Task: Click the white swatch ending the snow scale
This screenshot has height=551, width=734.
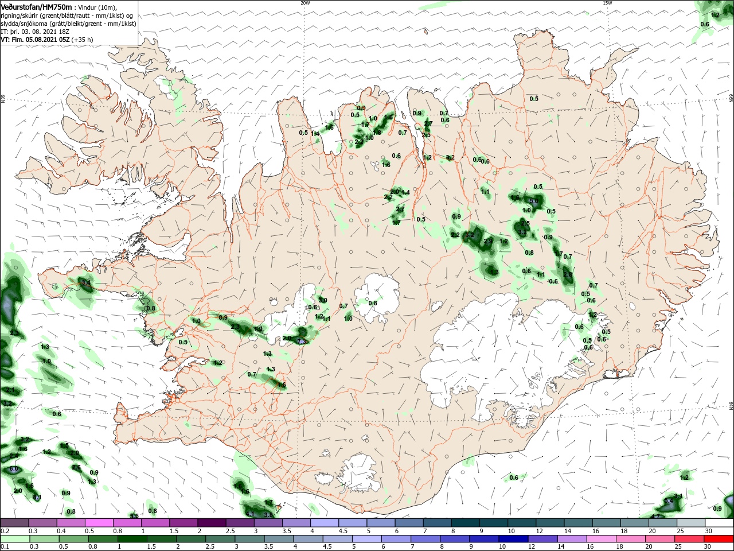Action: point(719,523)
